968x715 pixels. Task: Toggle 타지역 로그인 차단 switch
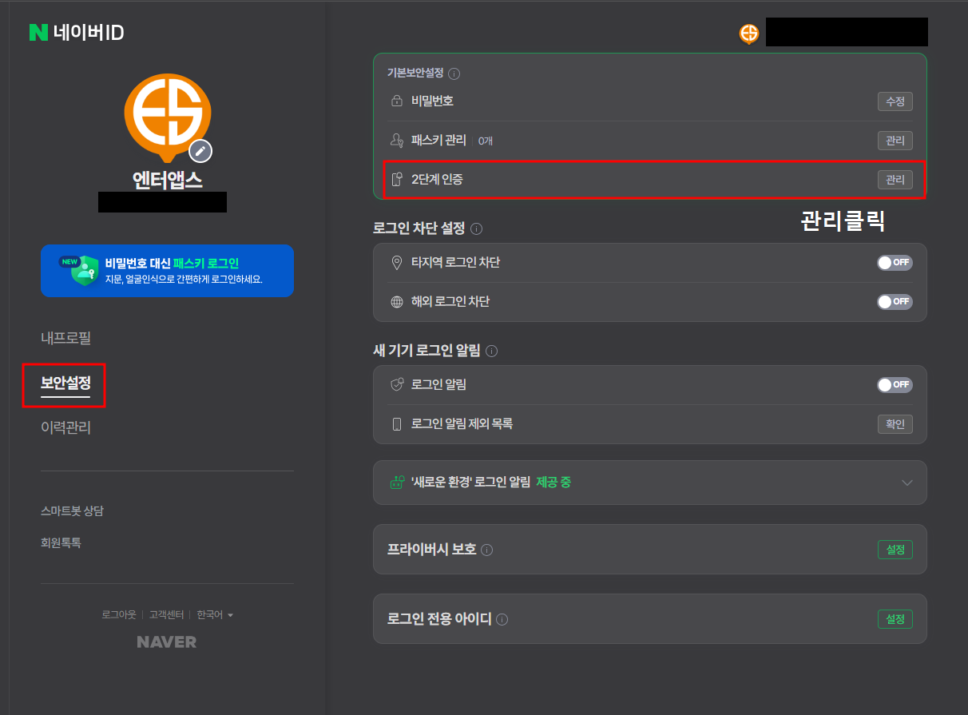(x=895, y=263)
